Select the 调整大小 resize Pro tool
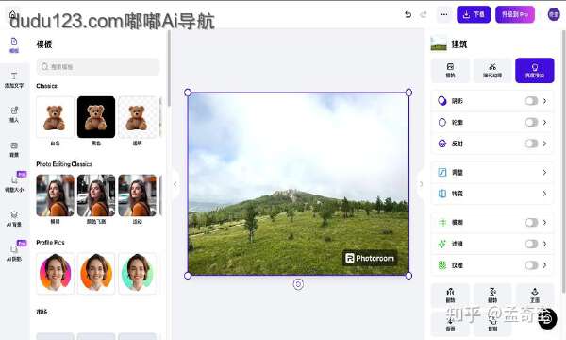Viewport: 566px width, 340px height. point(14,183)
